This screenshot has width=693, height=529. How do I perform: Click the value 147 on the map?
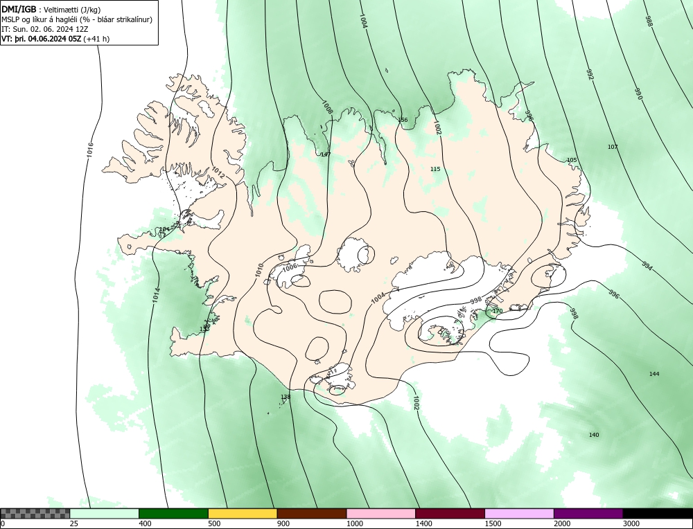(326, 154)
